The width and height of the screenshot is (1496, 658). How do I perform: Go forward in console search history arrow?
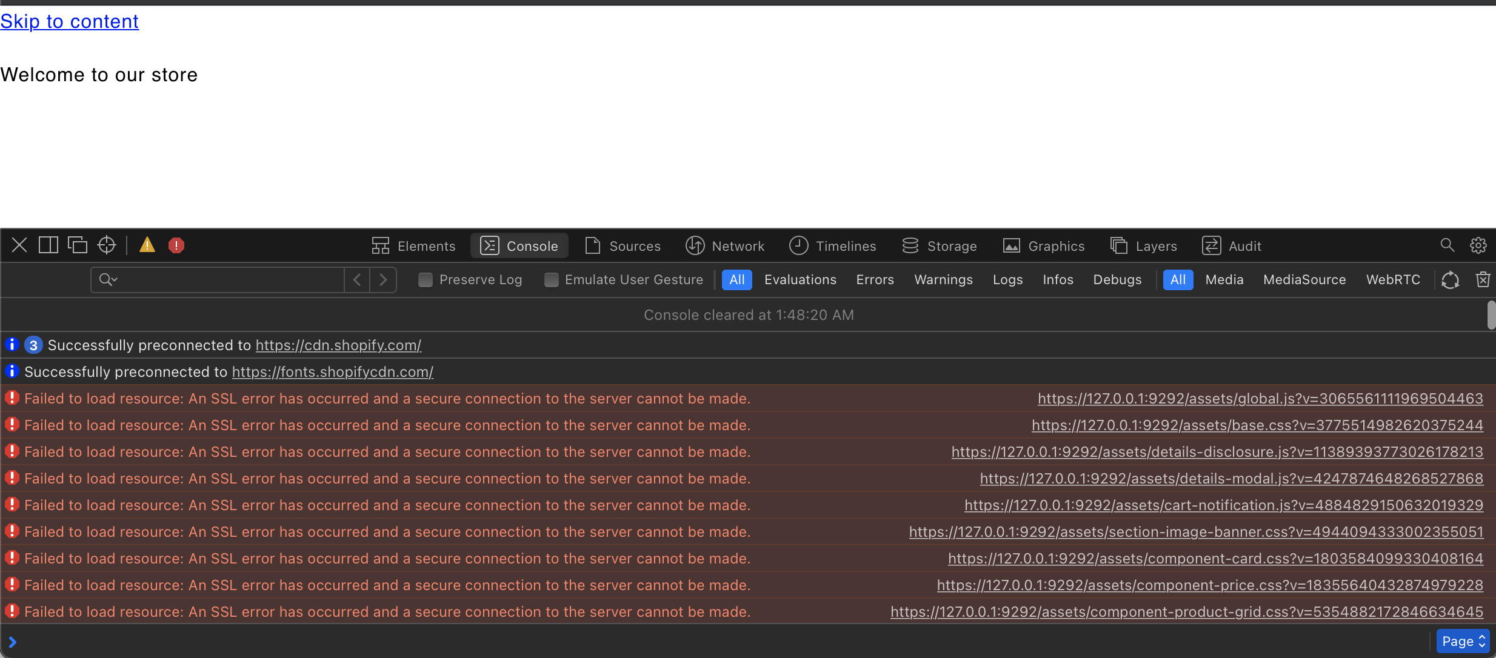click(x=382, y=279)
